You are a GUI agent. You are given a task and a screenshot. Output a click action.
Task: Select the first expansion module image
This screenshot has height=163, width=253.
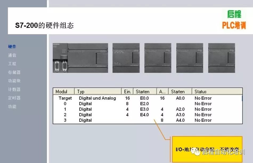pyautogui.click(x=126, y=58)
